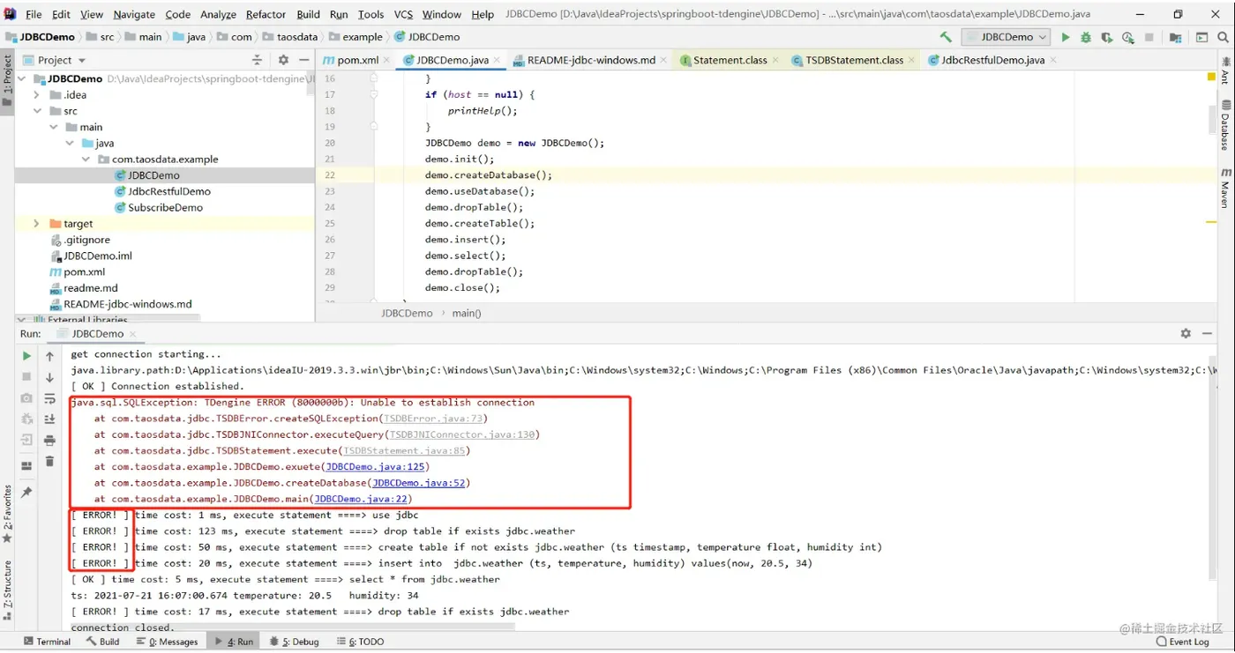
Task: Click the Exit icon in Run panel
Action: click(26, 441)
